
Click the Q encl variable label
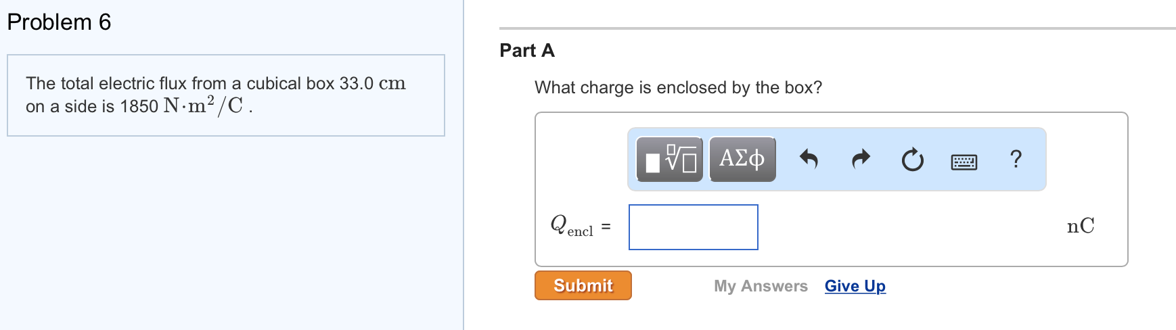coord(571,226)
